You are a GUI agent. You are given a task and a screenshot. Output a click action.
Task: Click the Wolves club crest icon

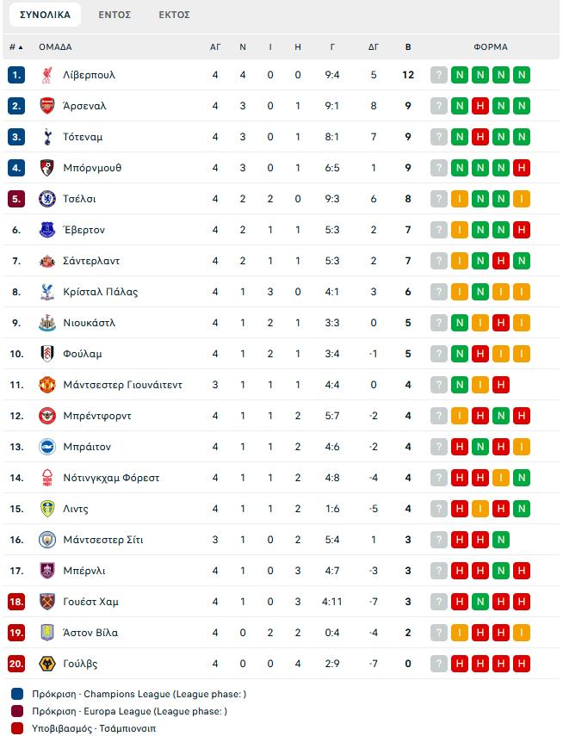click(47, 664)
